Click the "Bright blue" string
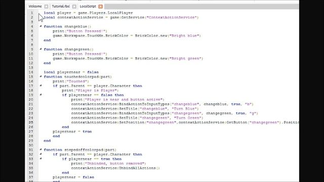 click(x=184, y=36)
